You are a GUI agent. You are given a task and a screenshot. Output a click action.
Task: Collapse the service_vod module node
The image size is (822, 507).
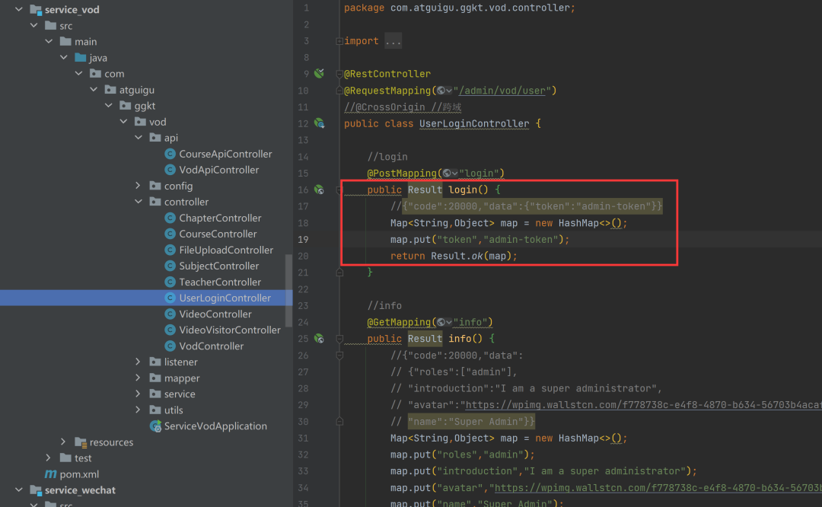tap(18, 10)
